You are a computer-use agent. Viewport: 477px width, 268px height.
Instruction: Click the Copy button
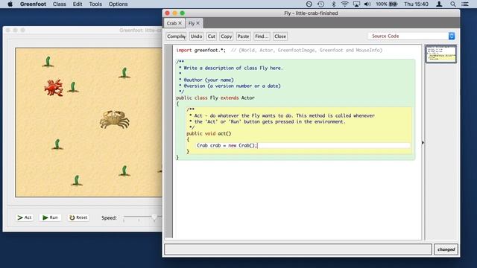226,36
